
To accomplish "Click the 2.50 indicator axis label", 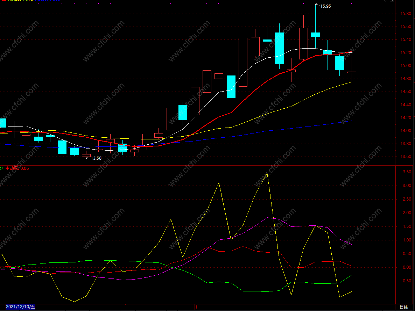I will (x=407, y=199).
